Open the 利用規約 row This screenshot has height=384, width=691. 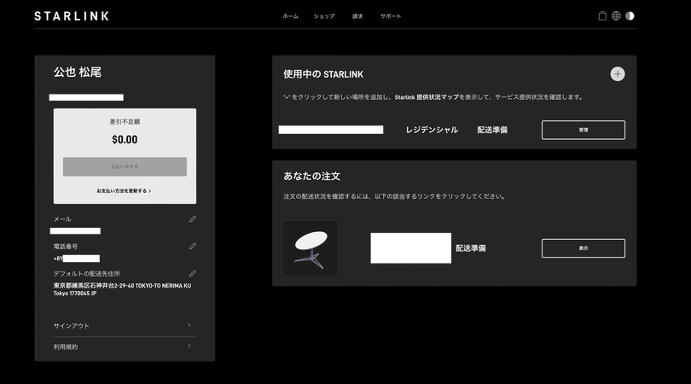(125, 347)
